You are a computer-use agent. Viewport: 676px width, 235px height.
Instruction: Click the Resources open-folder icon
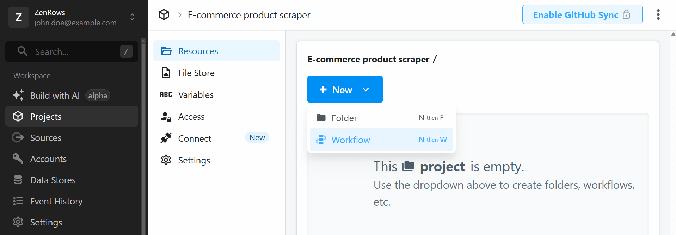[x=166, y=51]
